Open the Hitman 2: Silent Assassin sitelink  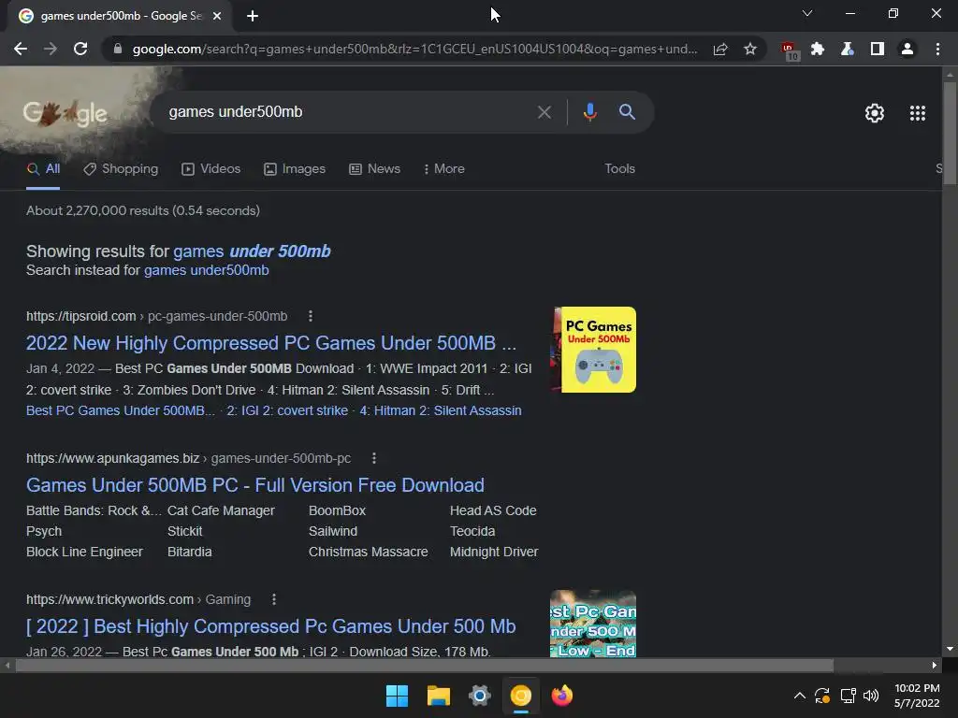(x=441, y=411)
